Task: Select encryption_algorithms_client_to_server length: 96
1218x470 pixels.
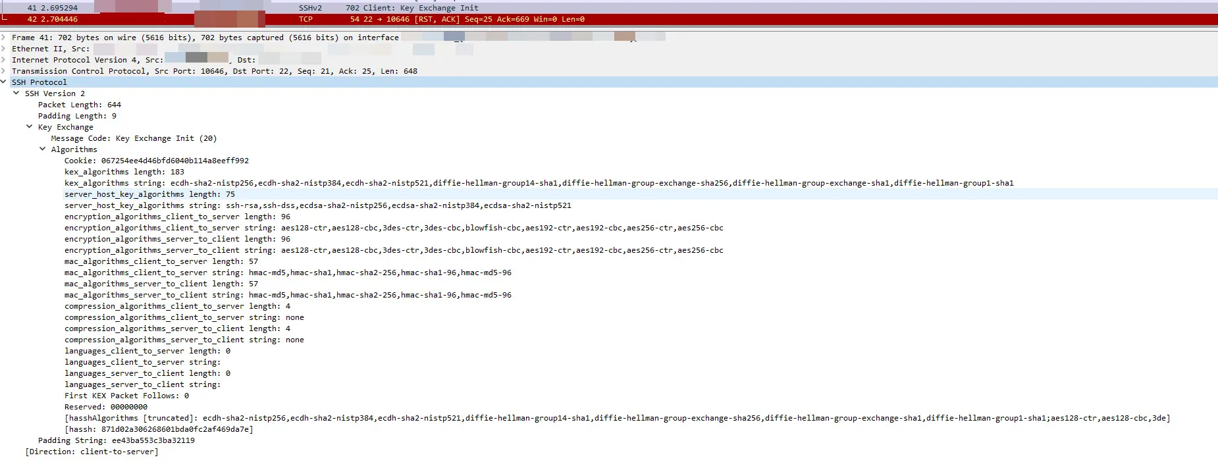Action: click(177, 217)
